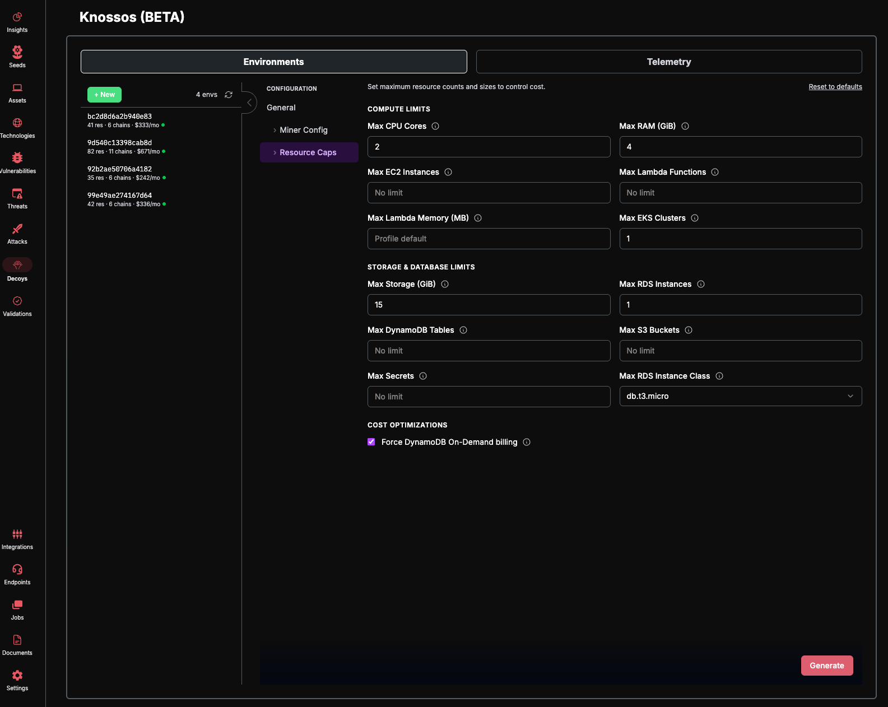
Task: Open the Threats sidebar icon
Action: 17,193
